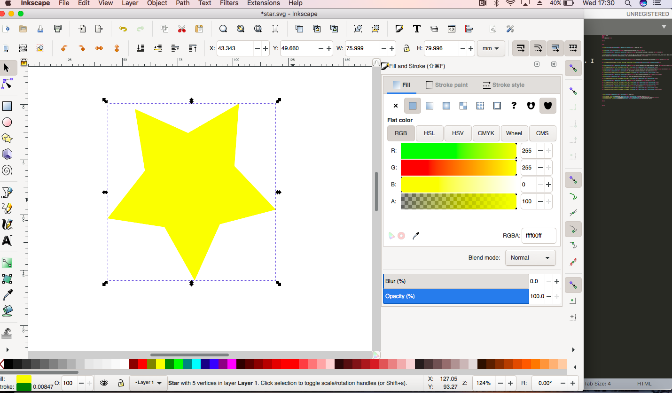Pick the yellow swatch in the palette

point(160,364)
